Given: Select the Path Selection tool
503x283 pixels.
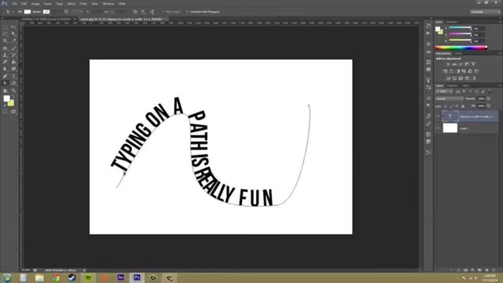Looking at the screenshot, I should [x=5, y=83].
